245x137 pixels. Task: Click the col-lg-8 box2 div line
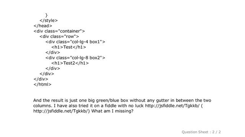(75, 58)
